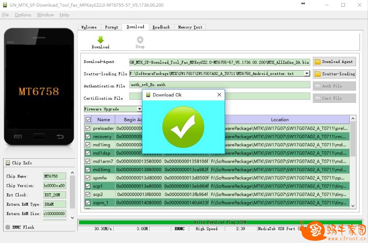Click the green checkmark in Download Ok dialog
This screenshot has height=243, width=368.
(183, 127)
